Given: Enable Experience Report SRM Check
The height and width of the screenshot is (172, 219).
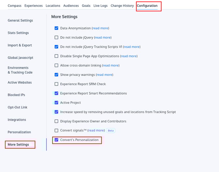Looking at the screenshot, I should (57, 84).
